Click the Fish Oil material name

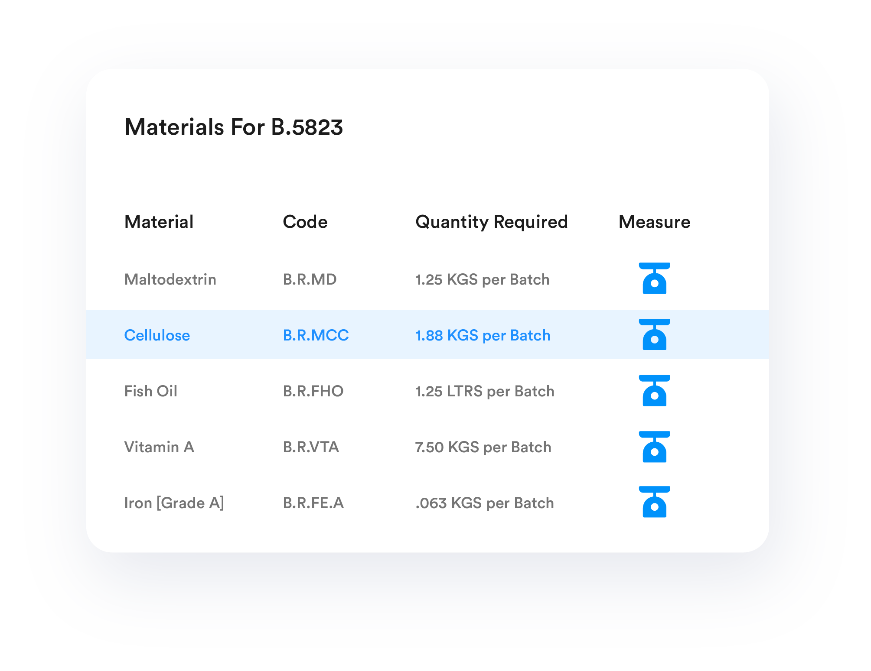(150, 391)
